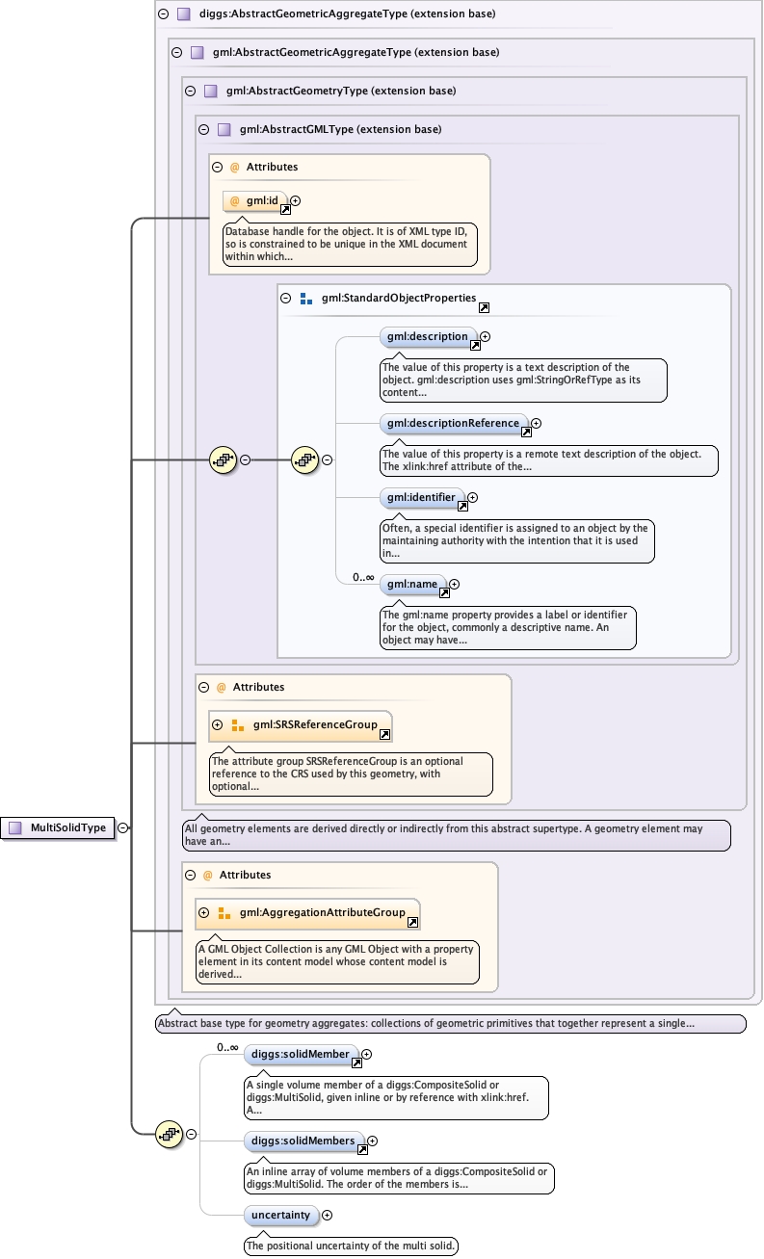Select the uncertainty element

pyautogui.click(x=281, y=1216)
